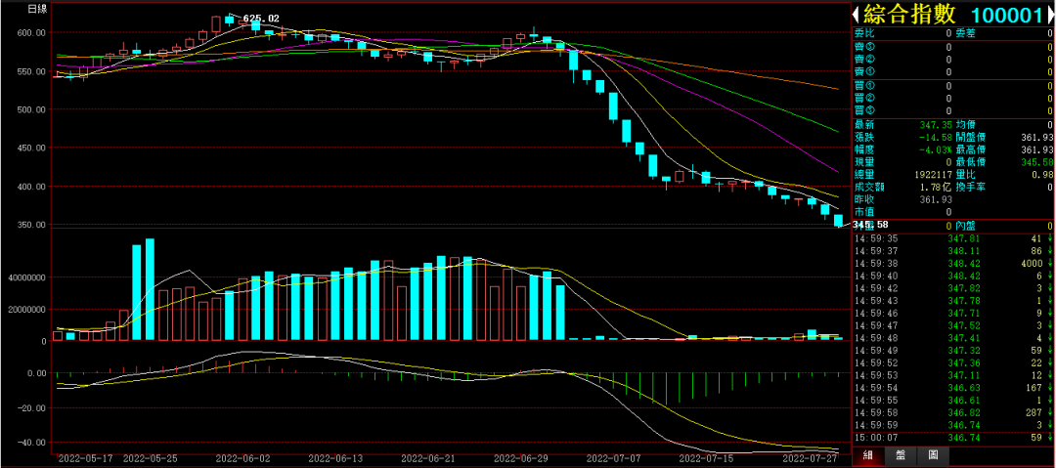This screenshot has height=468, width=1056.
Task: Go to previous stock with left arrow
Action: click(857, 15)
